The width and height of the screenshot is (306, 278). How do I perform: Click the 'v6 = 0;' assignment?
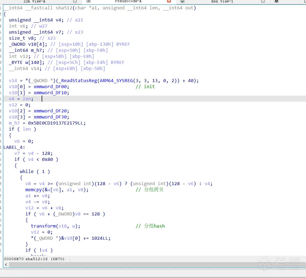click(24, 141)
